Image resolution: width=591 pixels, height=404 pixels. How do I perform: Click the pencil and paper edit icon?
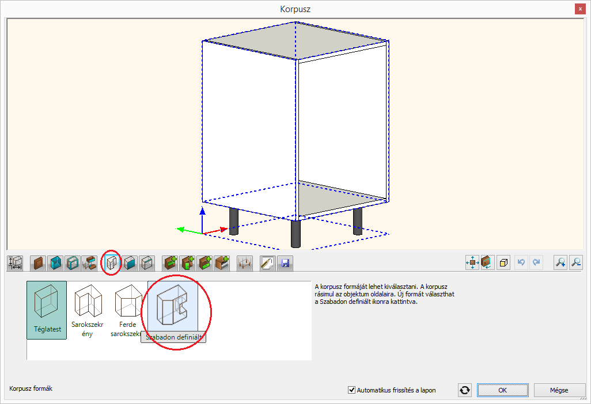click(x=268, y=263)
